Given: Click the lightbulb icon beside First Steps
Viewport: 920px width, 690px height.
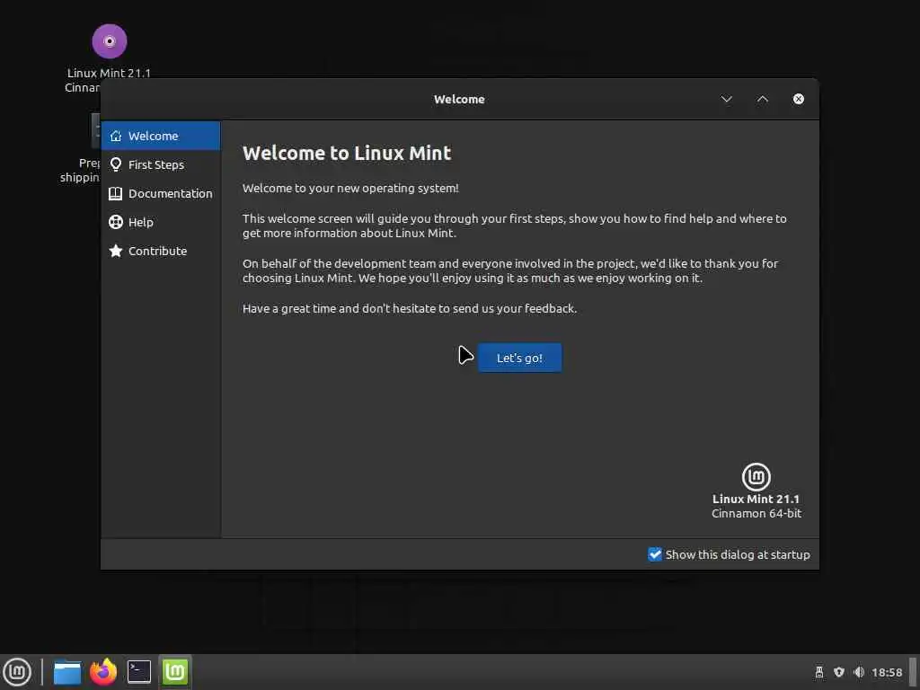Looking at the screenshot, I should (116, 164).
